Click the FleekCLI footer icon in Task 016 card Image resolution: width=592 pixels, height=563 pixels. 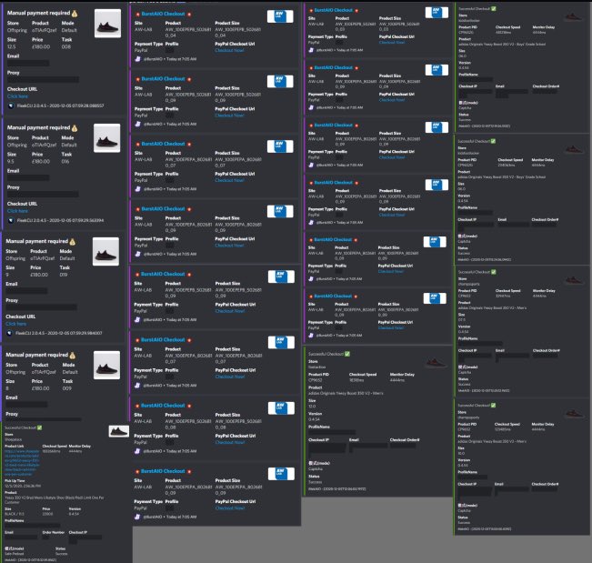(x=11, y=220)
